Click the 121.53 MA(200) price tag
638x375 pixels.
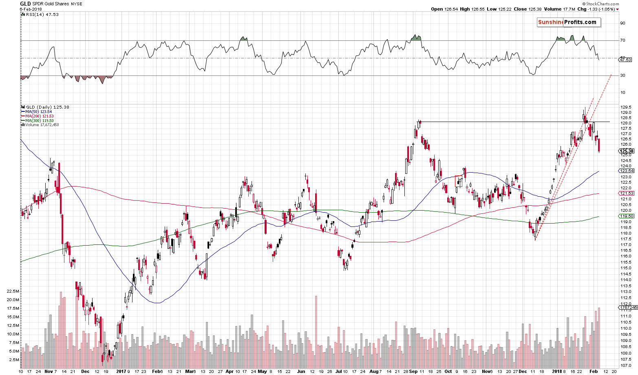pyautogui.click(x=626, y=193)
